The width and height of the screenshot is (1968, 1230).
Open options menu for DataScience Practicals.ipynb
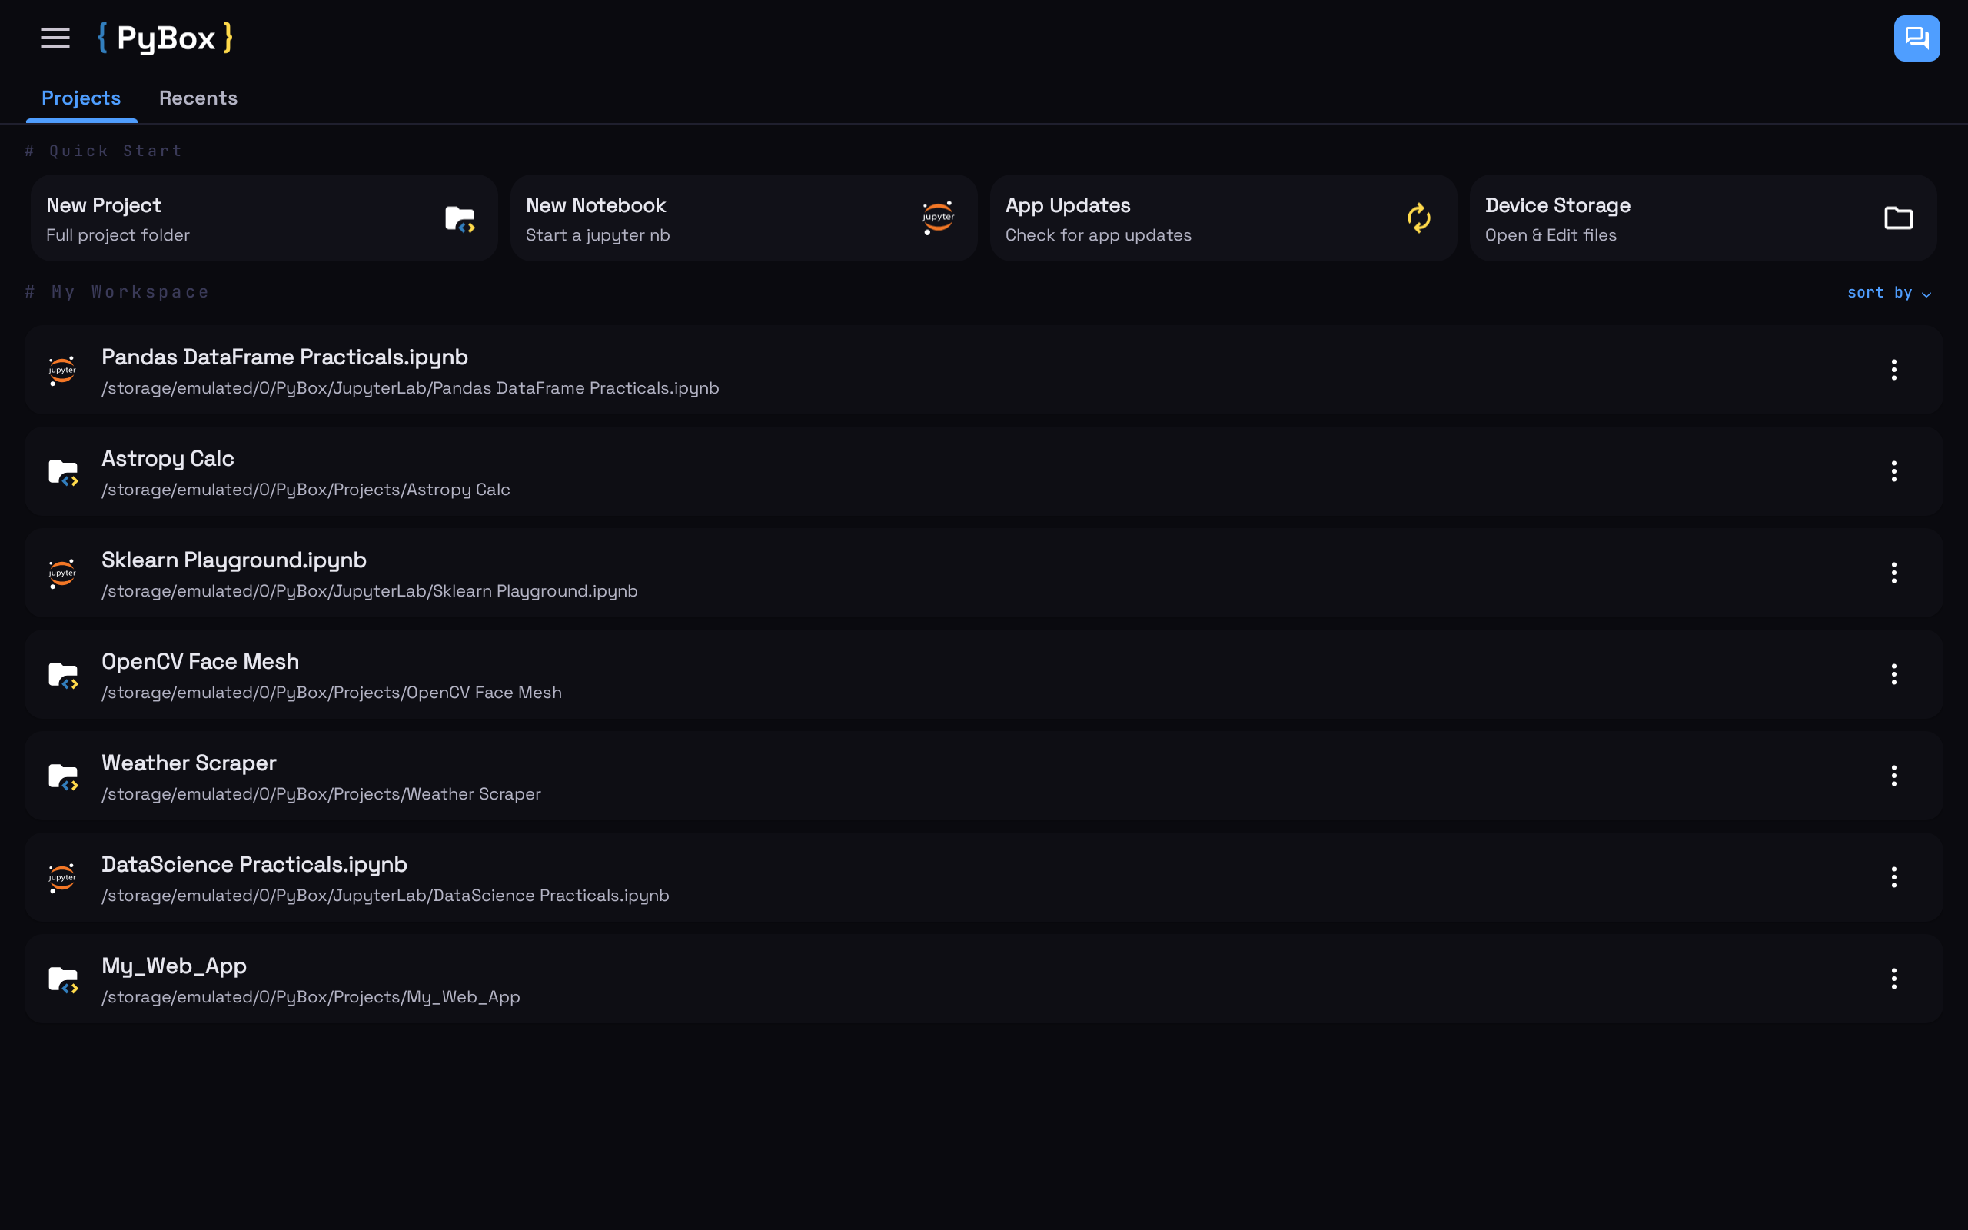pyautogui.click(x=1894, y=878)
